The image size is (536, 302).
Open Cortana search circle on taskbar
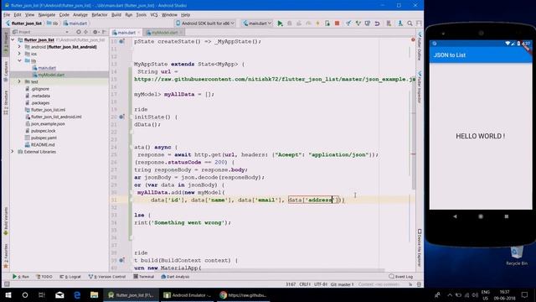pyautogui.click(x=25, y=294)
